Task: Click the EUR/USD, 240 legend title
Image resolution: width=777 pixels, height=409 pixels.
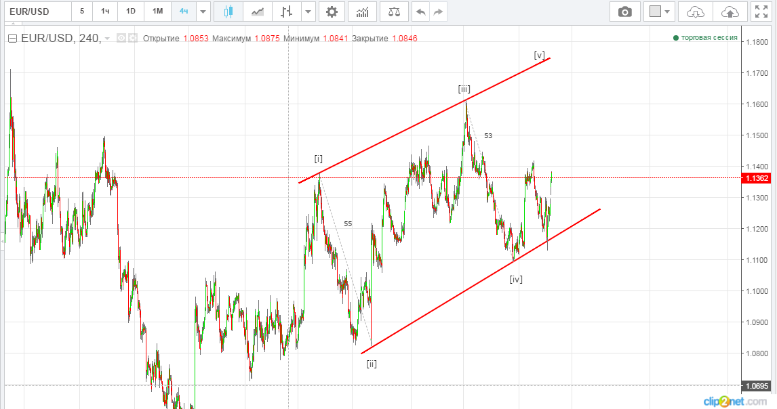Action: pos(60,38)
